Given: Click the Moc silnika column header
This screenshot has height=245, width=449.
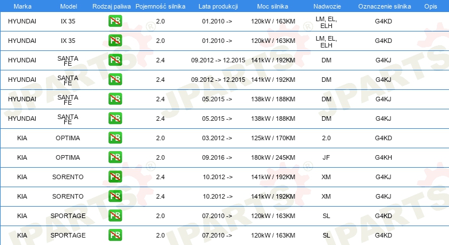Looking at the screenshot, I should (273, 6).
